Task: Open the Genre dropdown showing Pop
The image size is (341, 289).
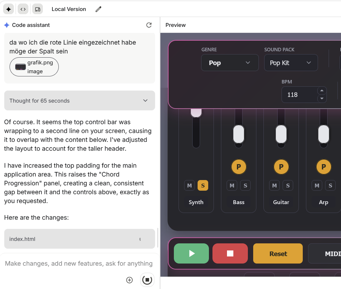Action: click(230, 63)
